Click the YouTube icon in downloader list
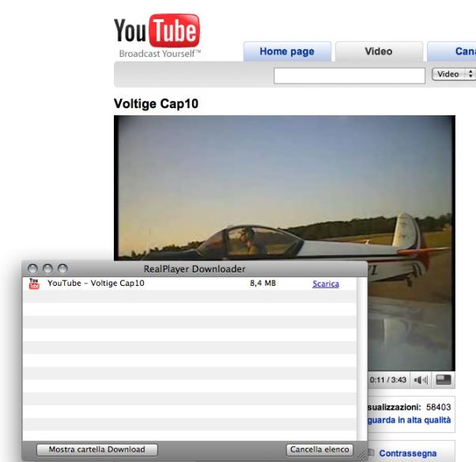476x462 pixels. [34, 284]
